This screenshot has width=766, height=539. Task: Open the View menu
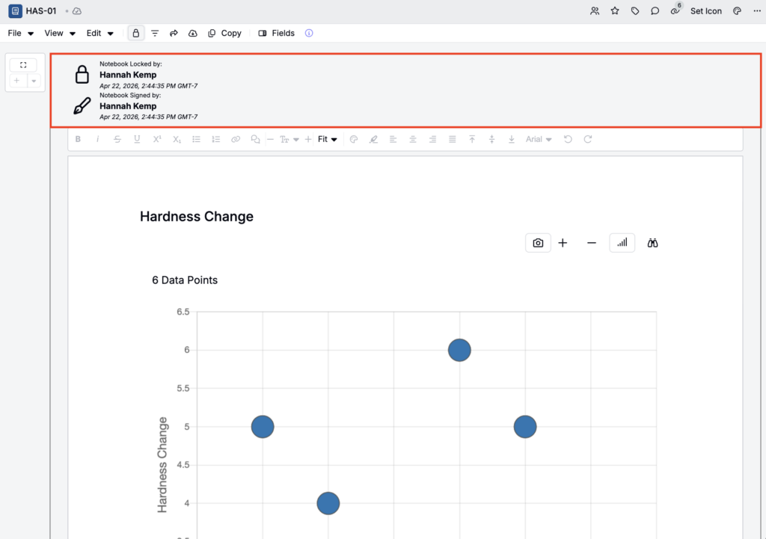pos(60,33)
